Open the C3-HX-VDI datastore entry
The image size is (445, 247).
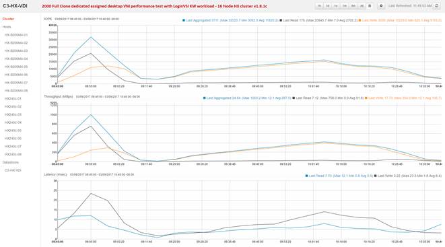13,170
